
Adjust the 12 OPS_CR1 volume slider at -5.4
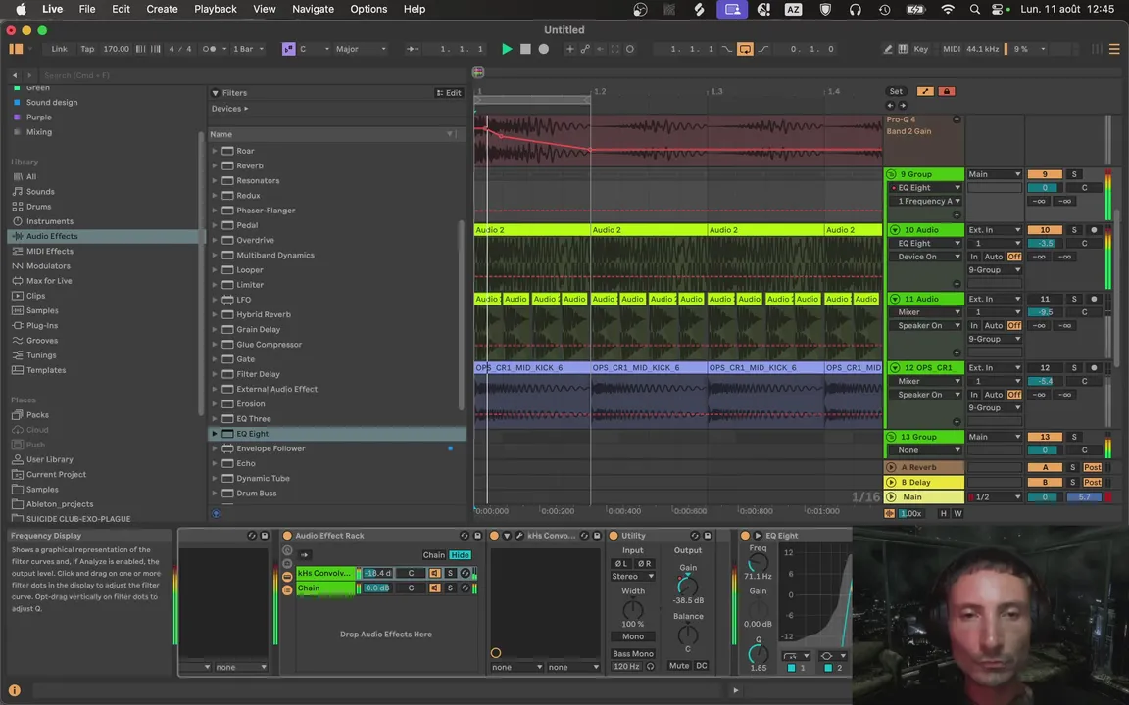(1045, 381)
